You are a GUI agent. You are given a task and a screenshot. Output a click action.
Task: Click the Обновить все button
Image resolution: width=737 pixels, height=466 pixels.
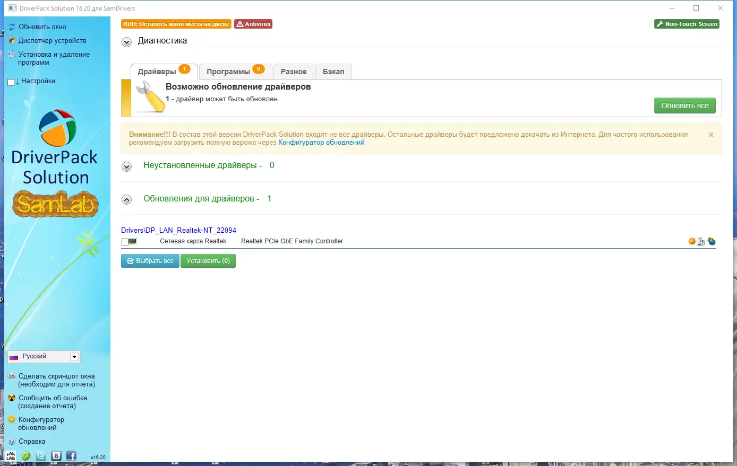(x=685, y=105)
